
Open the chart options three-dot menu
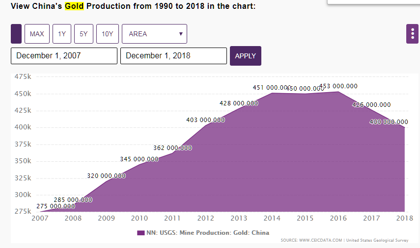pyautogui.click(x=412, y=34)
